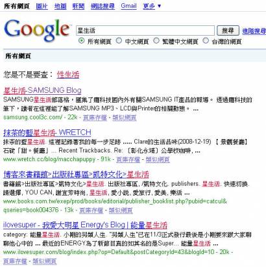Screen dimensions: 266x267
Task: Open the 博客來書籍館 凱特文化 result link
Action: [76, 174]
